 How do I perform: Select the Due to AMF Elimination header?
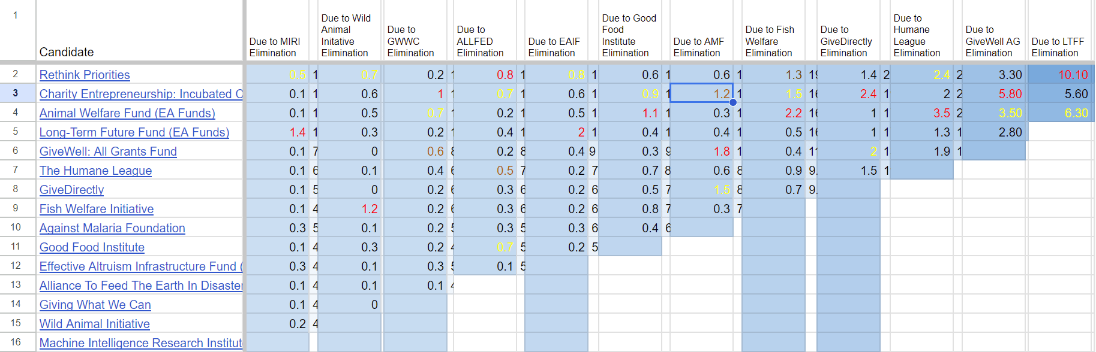[x=701, y=30]
